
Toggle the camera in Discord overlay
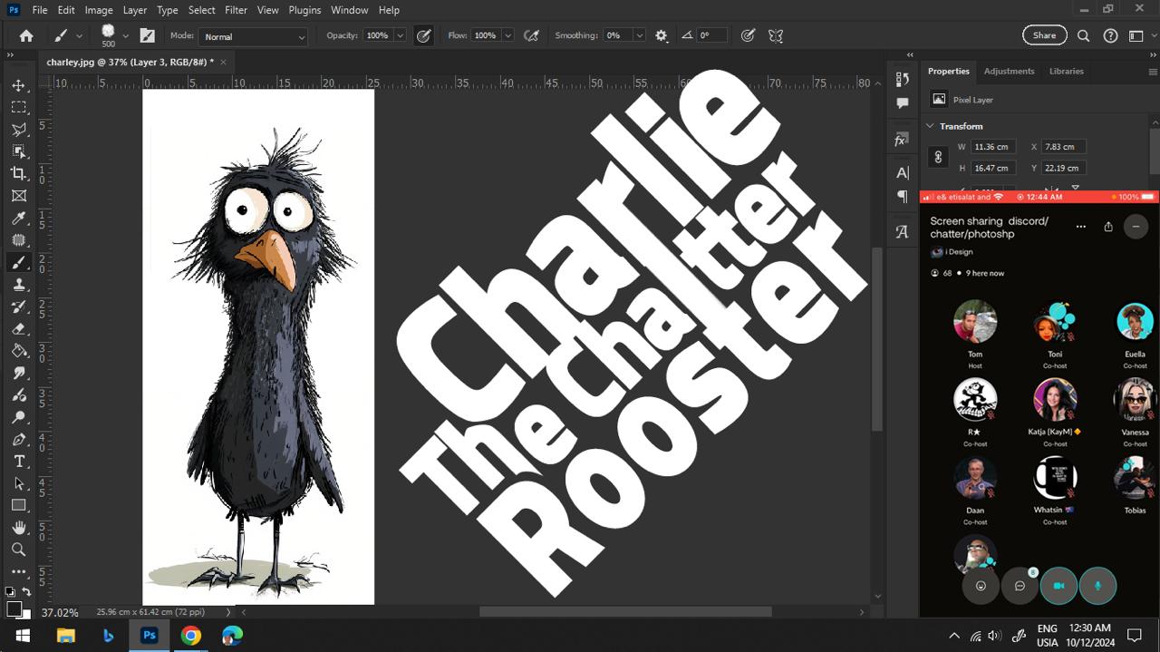coord(1058,586)
